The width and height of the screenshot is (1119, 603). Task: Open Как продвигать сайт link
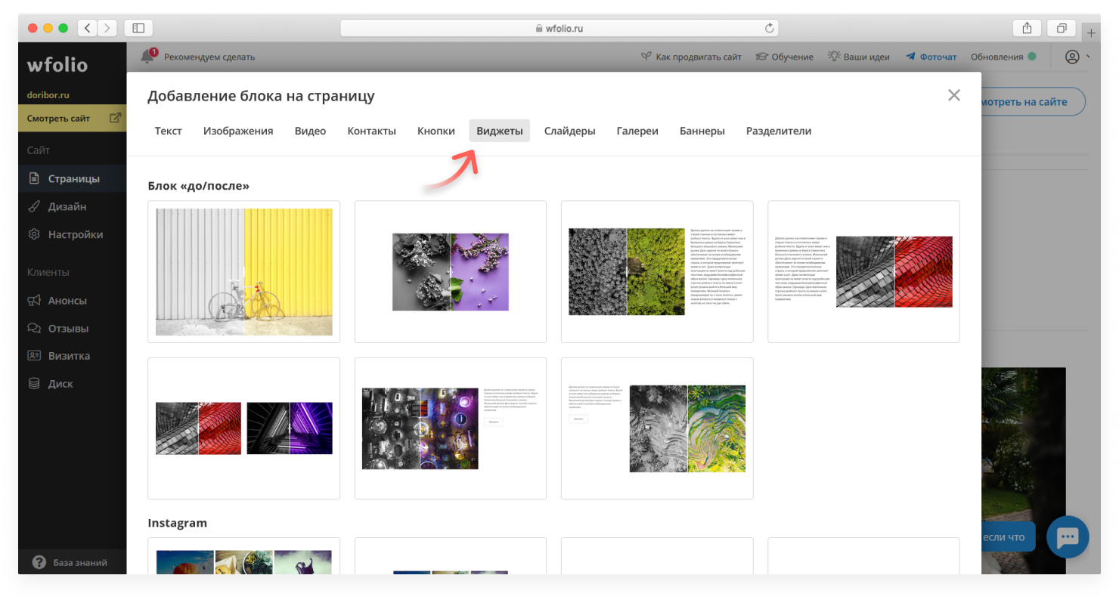[691, 57]
